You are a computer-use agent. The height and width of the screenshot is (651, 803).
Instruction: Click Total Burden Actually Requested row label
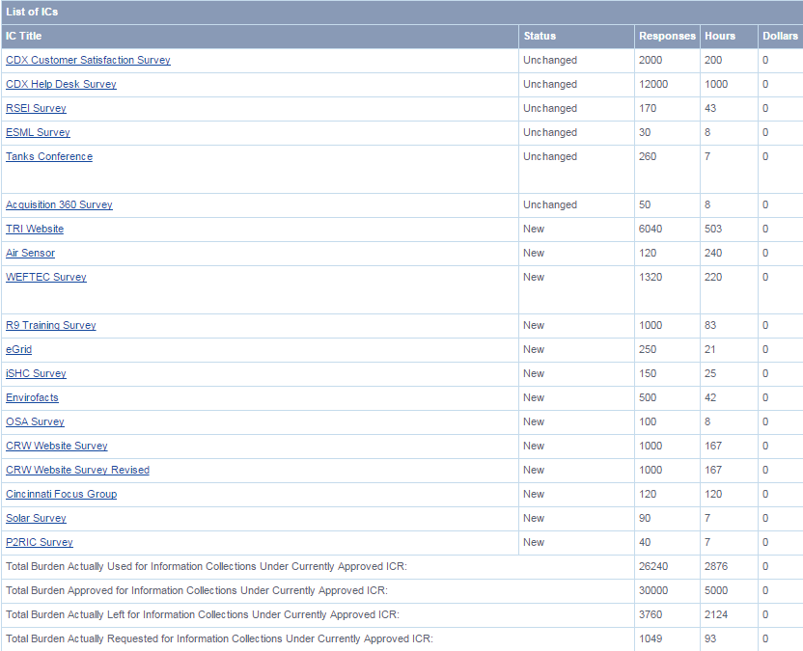[220, 638]
